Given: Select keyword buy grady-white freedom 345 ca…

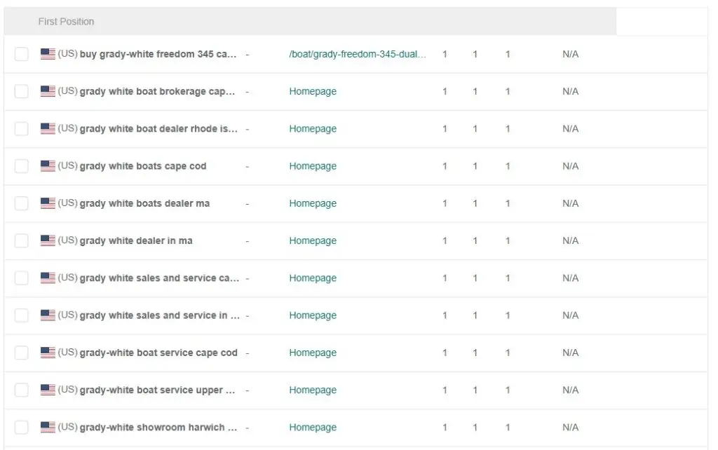Looking at the screenshot, I should [158, 54].
